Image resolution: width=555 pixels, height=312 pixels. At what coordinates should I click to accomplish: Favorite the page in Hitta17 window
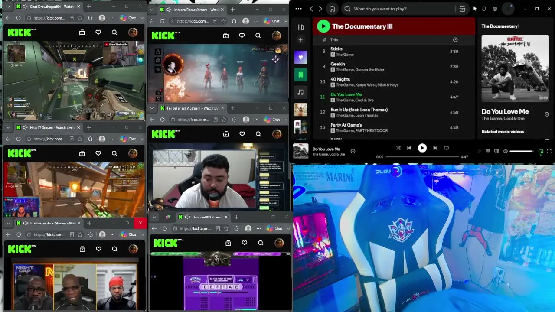click(80, 139)
